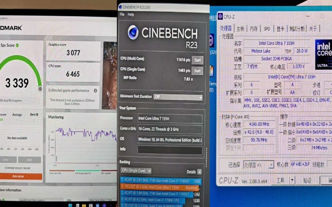Screen dimensions: 332x207
Task: Open the CPU (Single Core) ranking dropdown
Action: coord(136,171)
